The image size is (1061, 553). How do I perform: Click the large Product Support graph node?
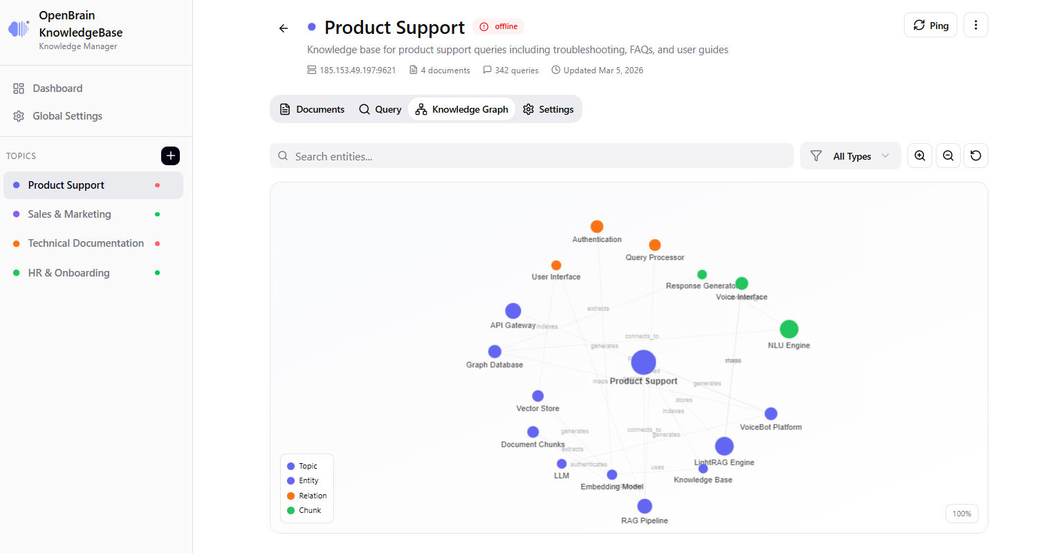coord(643,362)
